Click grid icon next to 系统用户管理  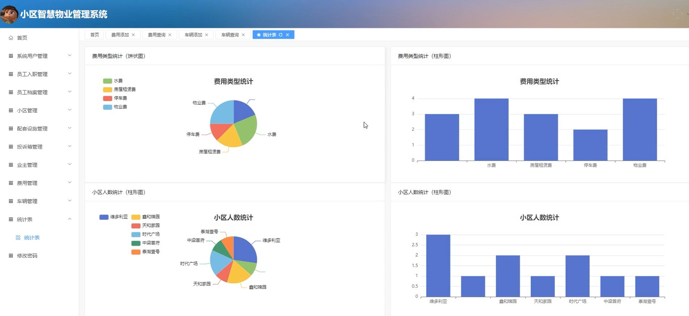coord(11,56)
